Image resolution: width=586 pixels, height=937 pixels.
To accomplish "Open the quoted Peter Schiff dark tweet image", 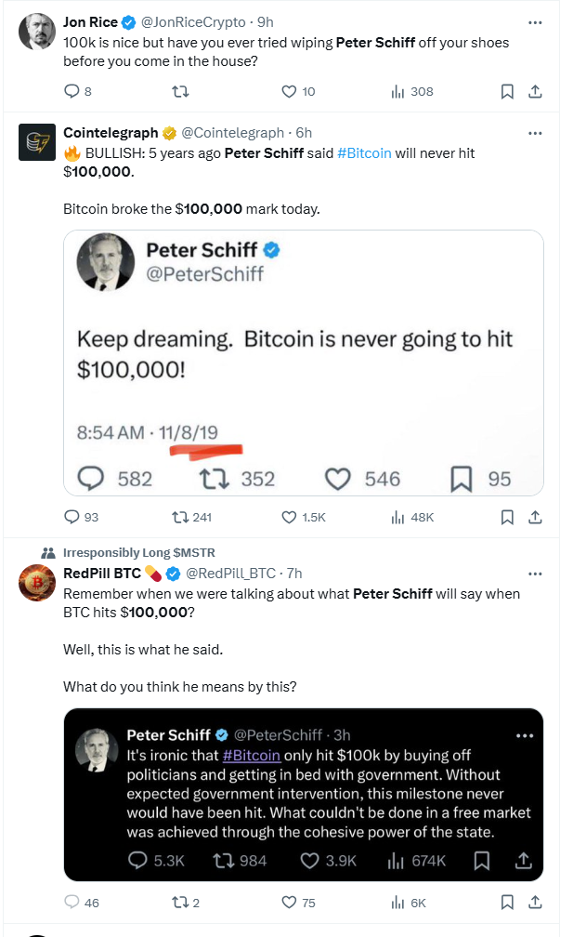I will tap(303, 794).
